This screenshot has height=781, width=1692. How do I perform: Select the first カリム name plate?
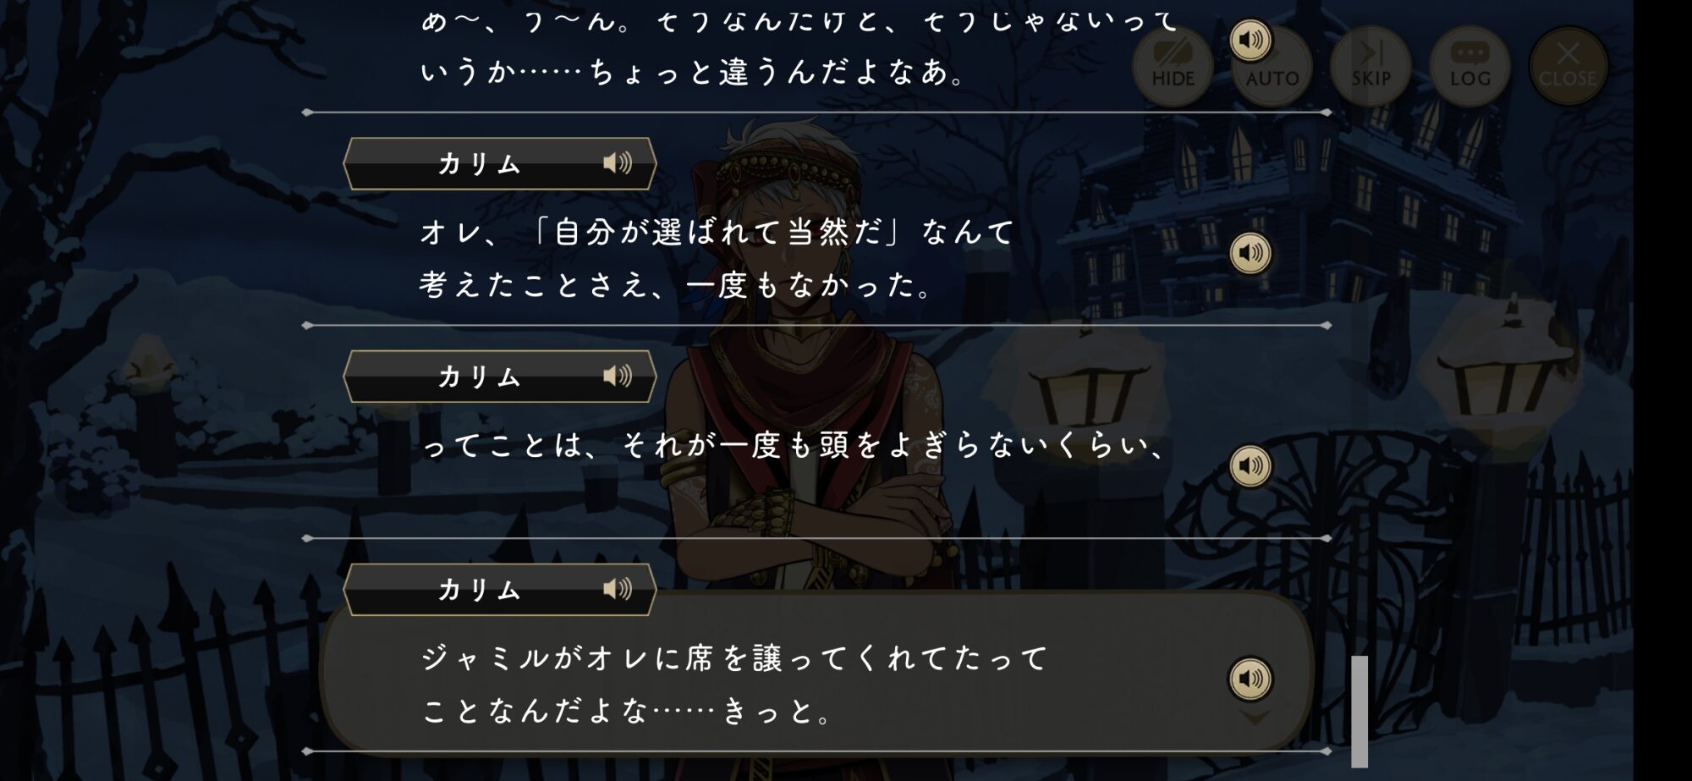click(x=500, y=163)
